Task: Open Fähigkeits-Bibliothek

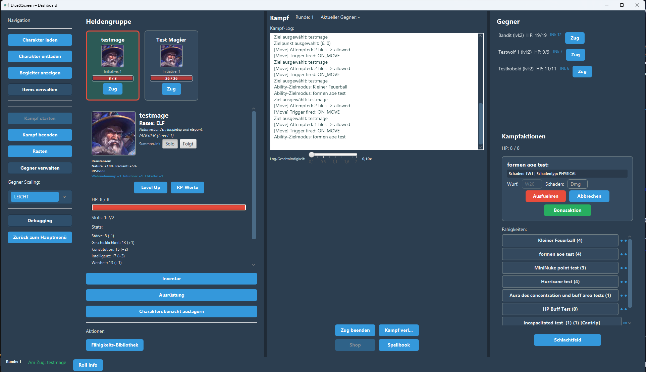Action: pyautogui.click(x=115, y=345)
